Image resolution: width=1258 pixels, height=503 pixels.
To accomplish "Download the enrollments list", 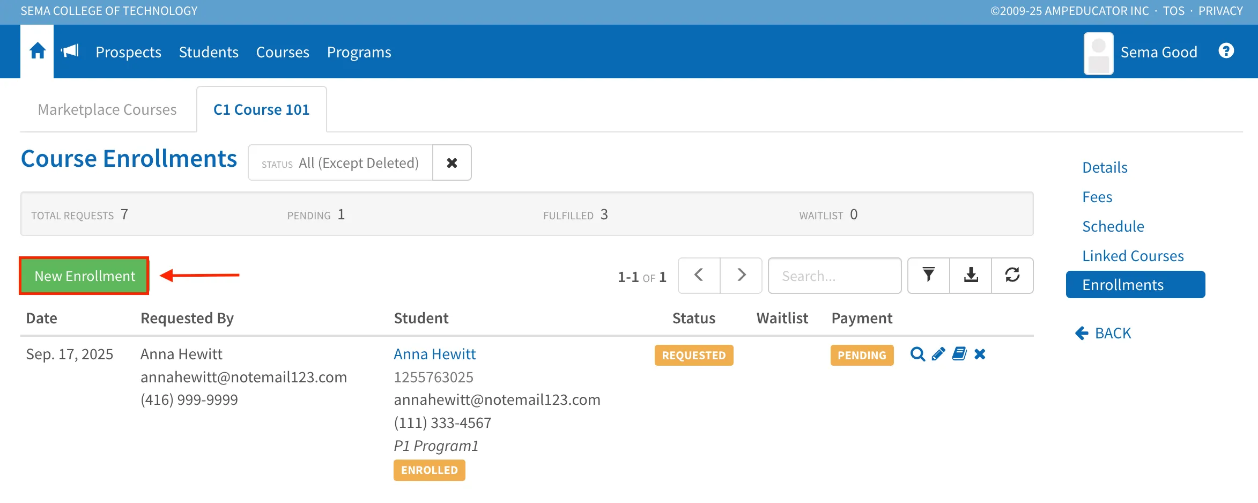I will tap(971, 275).
